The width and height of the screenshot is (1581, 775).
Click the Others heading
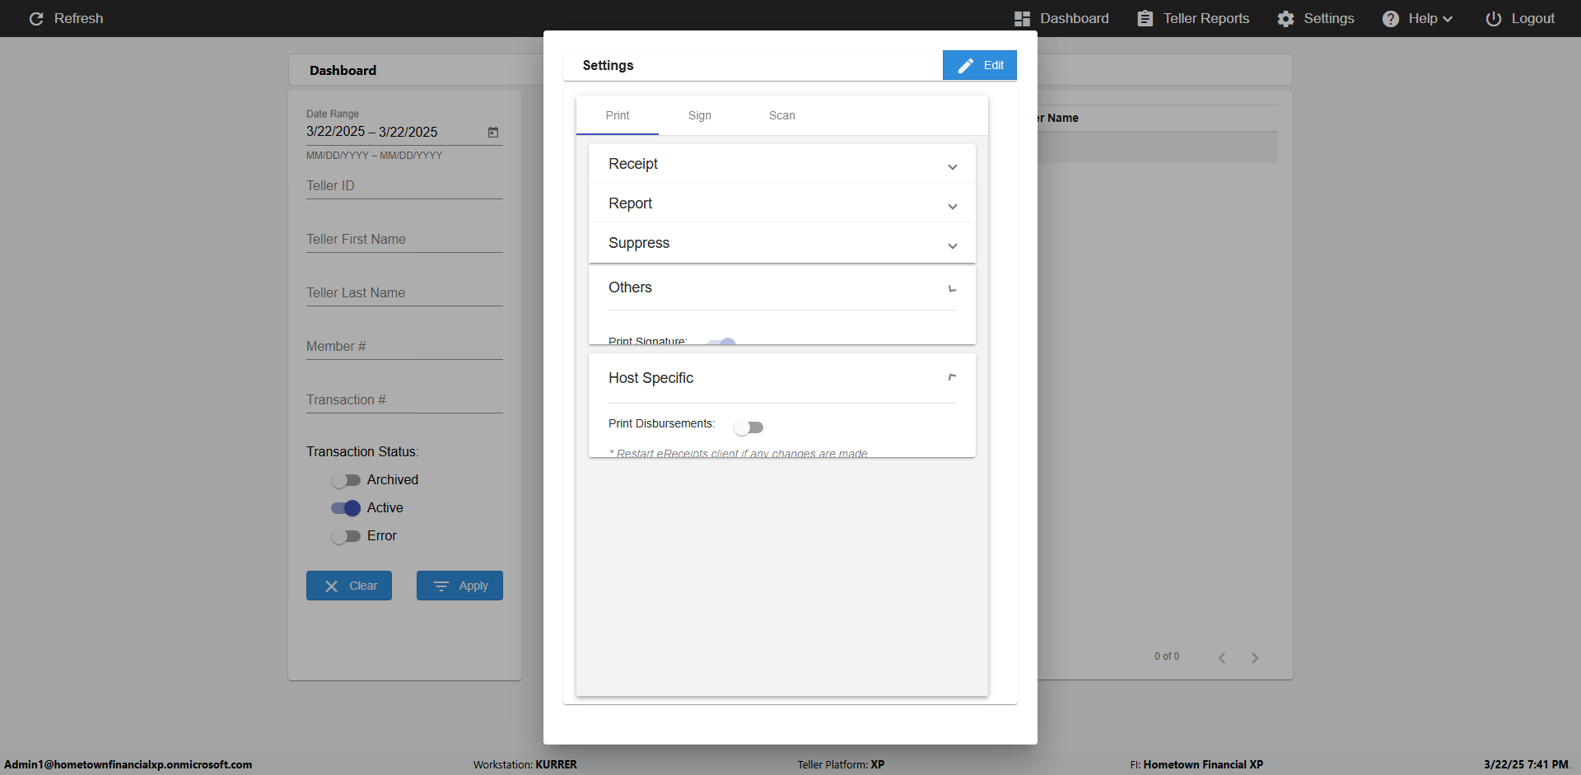(630, 287)
